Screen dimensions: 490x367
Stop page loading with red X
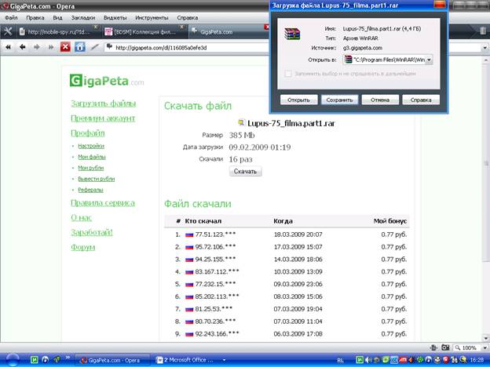click(x=65, y=47)
